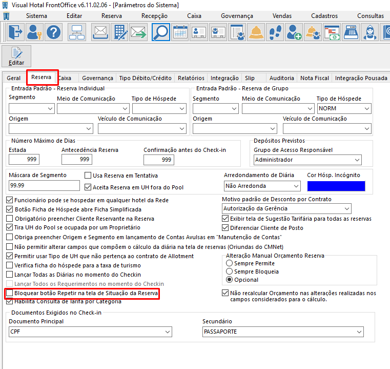Click the envelope with green arrow icon
390x369 pixels.
(x=138, y=32)
